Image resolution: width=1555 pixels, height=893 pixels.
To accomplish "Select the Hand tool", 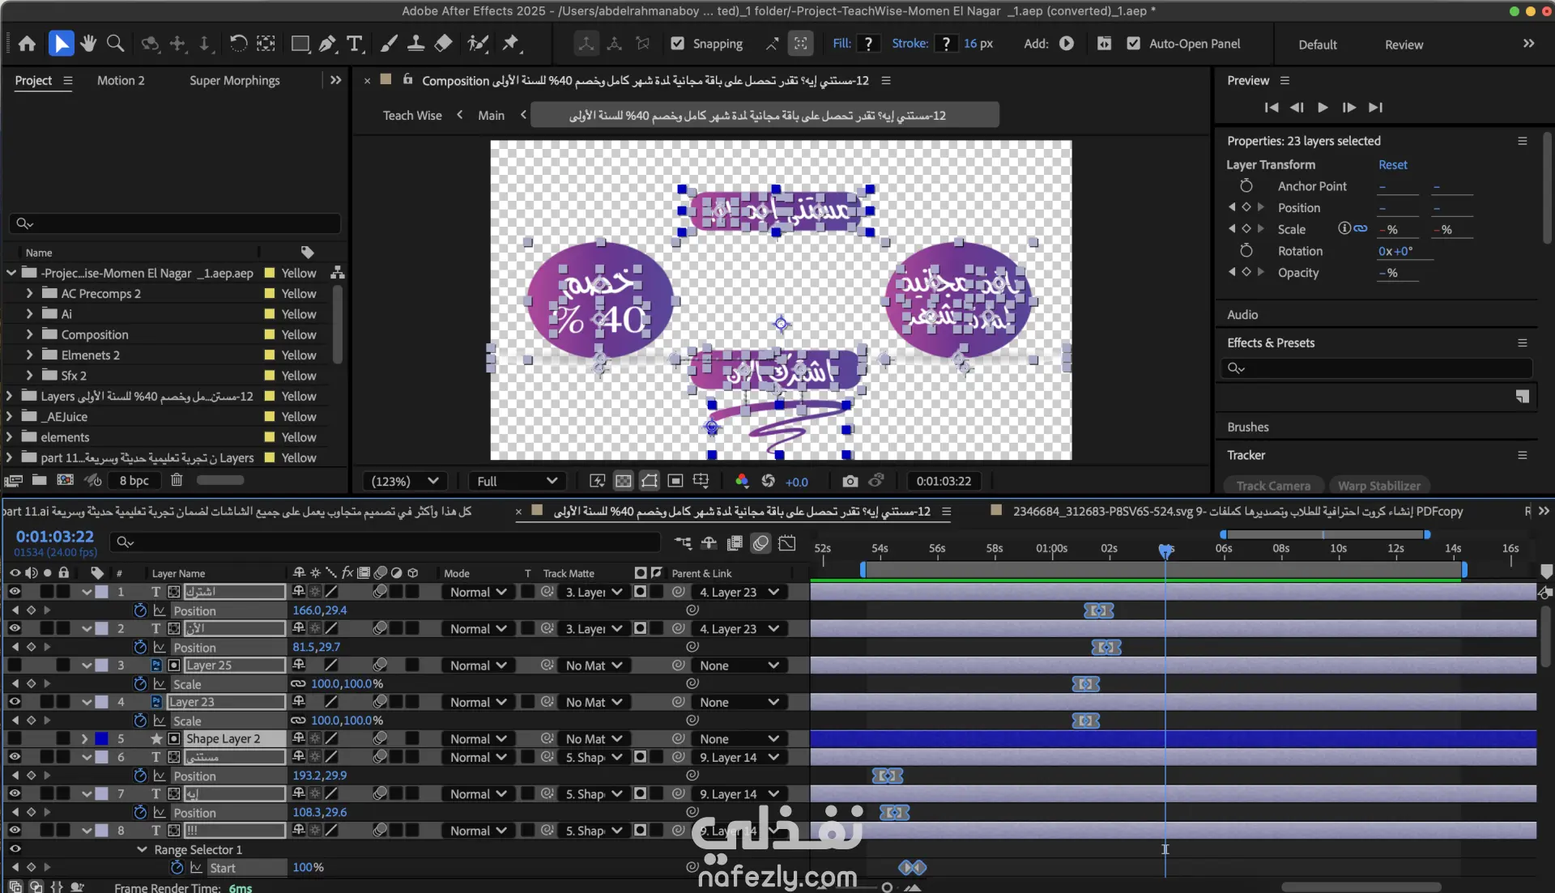I will 88,44.
